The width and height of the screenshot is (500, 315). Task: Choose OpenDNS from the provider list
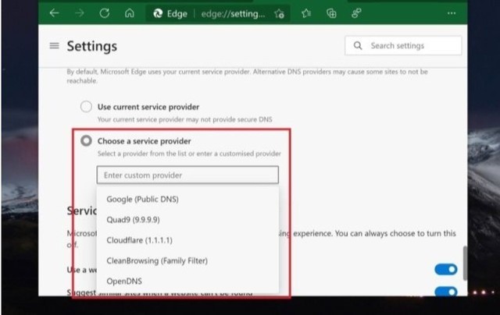click(x=187, y=281)
